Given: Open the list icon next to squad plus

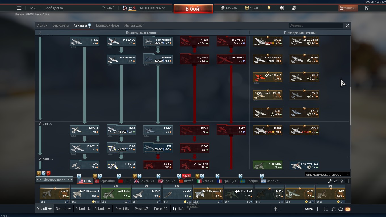Looking at the screenshot, I should [326, 209].
